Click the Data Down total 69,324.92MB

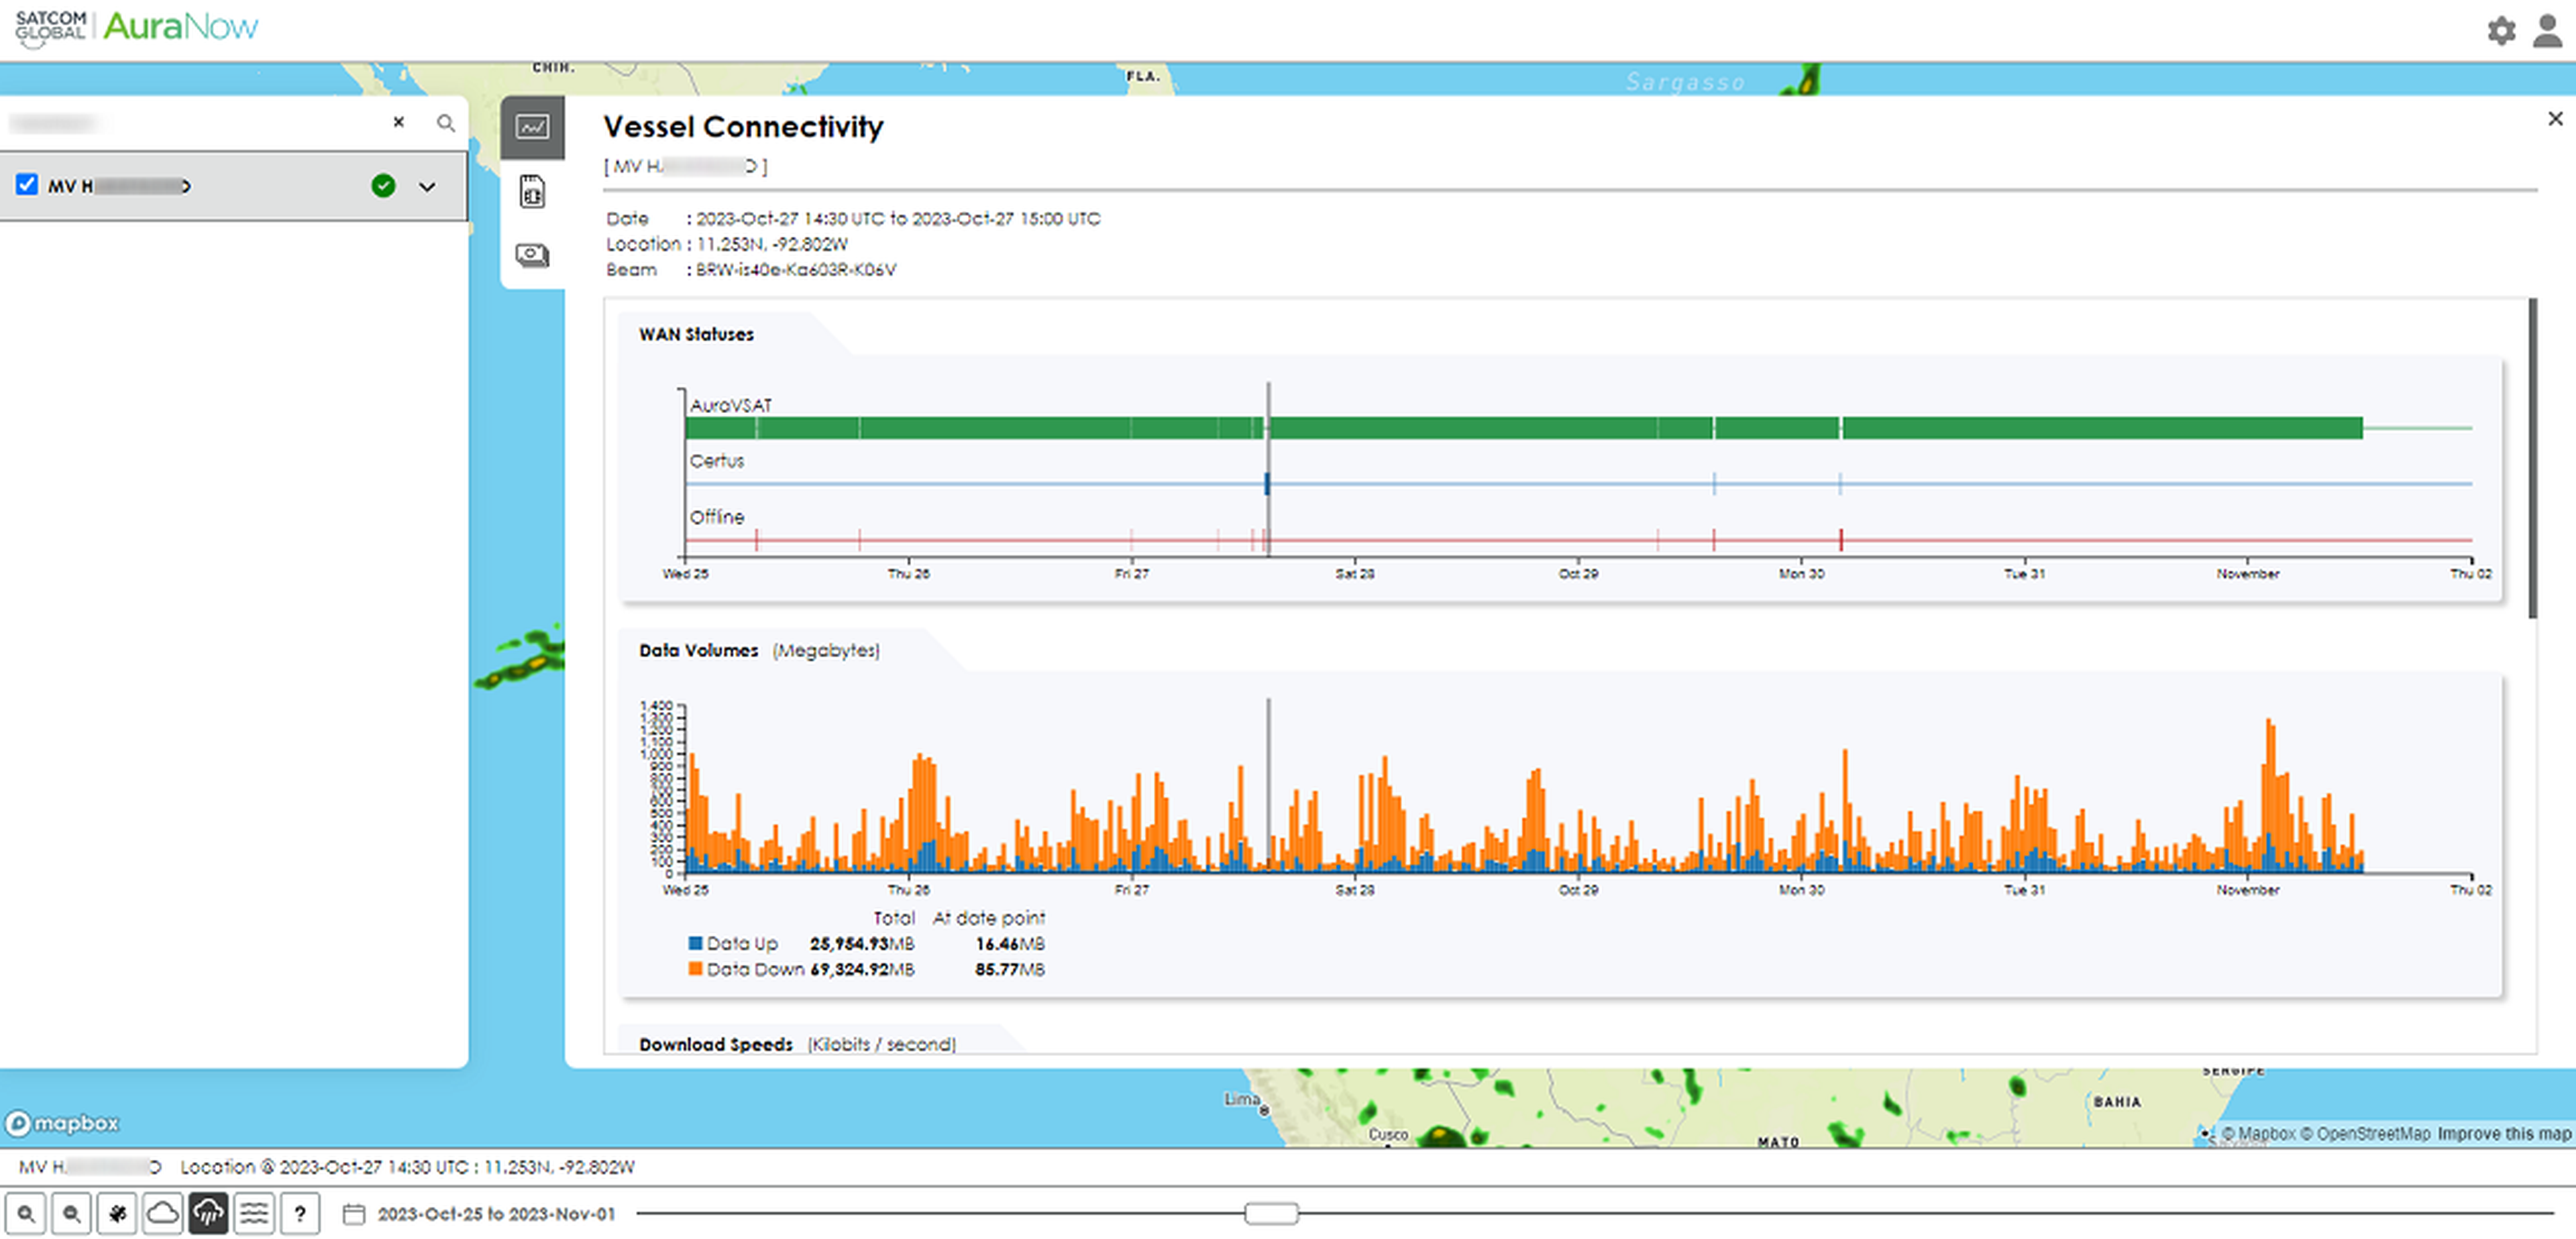(862, 968)
